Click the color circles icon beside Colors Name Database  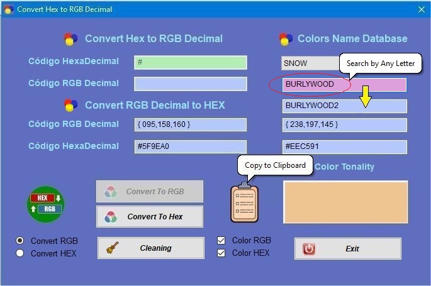[286, 39]
